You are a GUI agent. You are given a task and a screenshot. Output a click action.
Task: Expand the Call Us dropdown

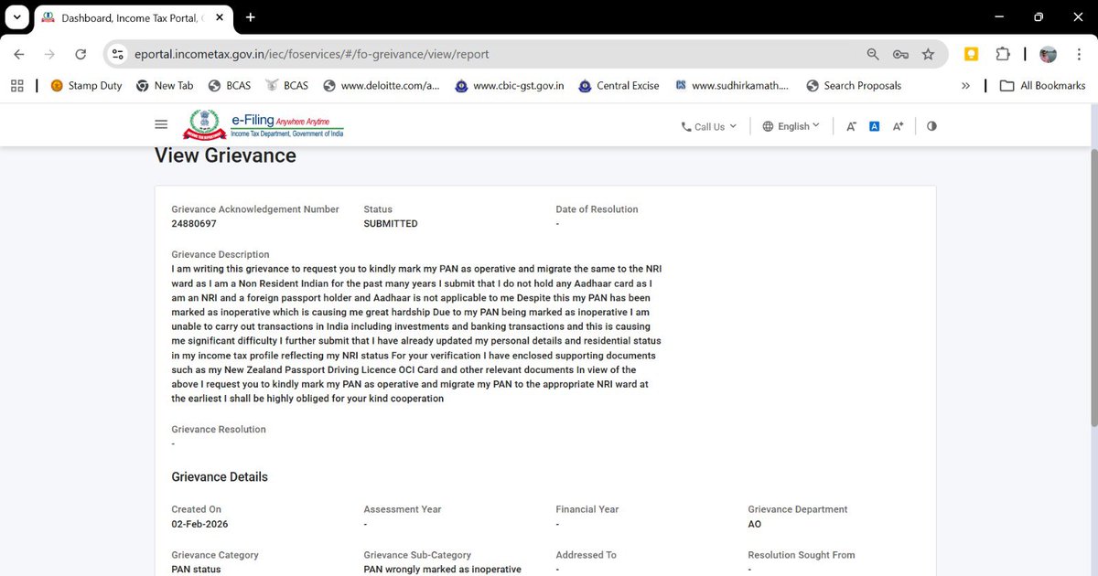pos(708,126)
